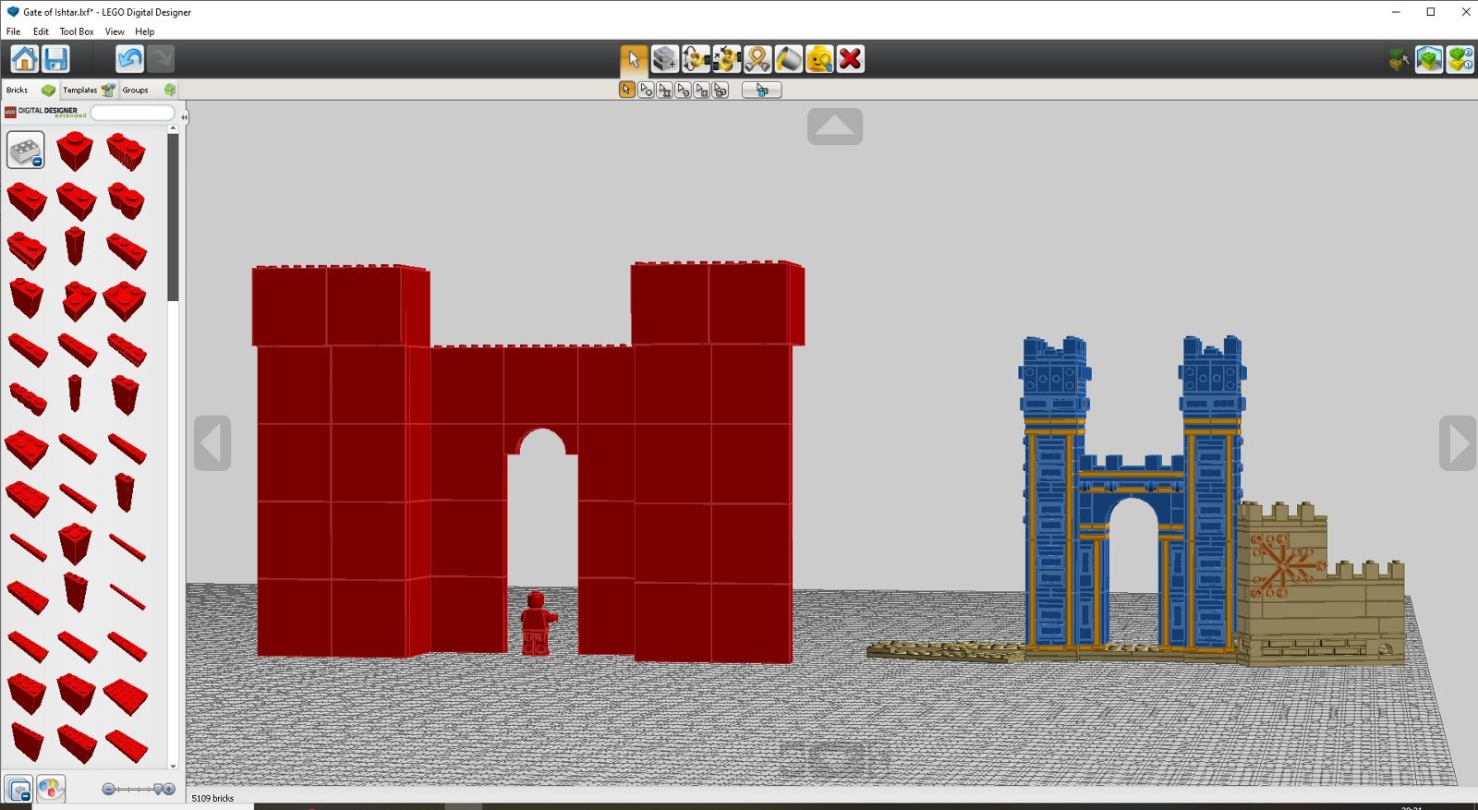Collapse the brick palette side panel

[184, 117]
